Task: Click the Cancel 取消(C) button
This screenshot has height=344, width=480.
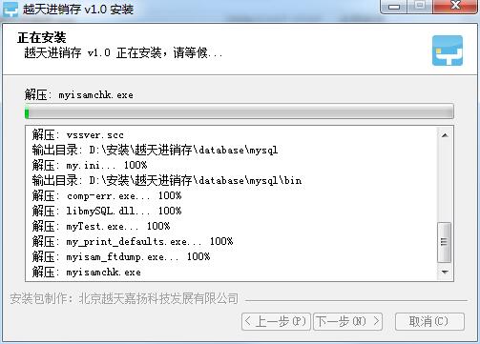Action: tap(429, 321)
